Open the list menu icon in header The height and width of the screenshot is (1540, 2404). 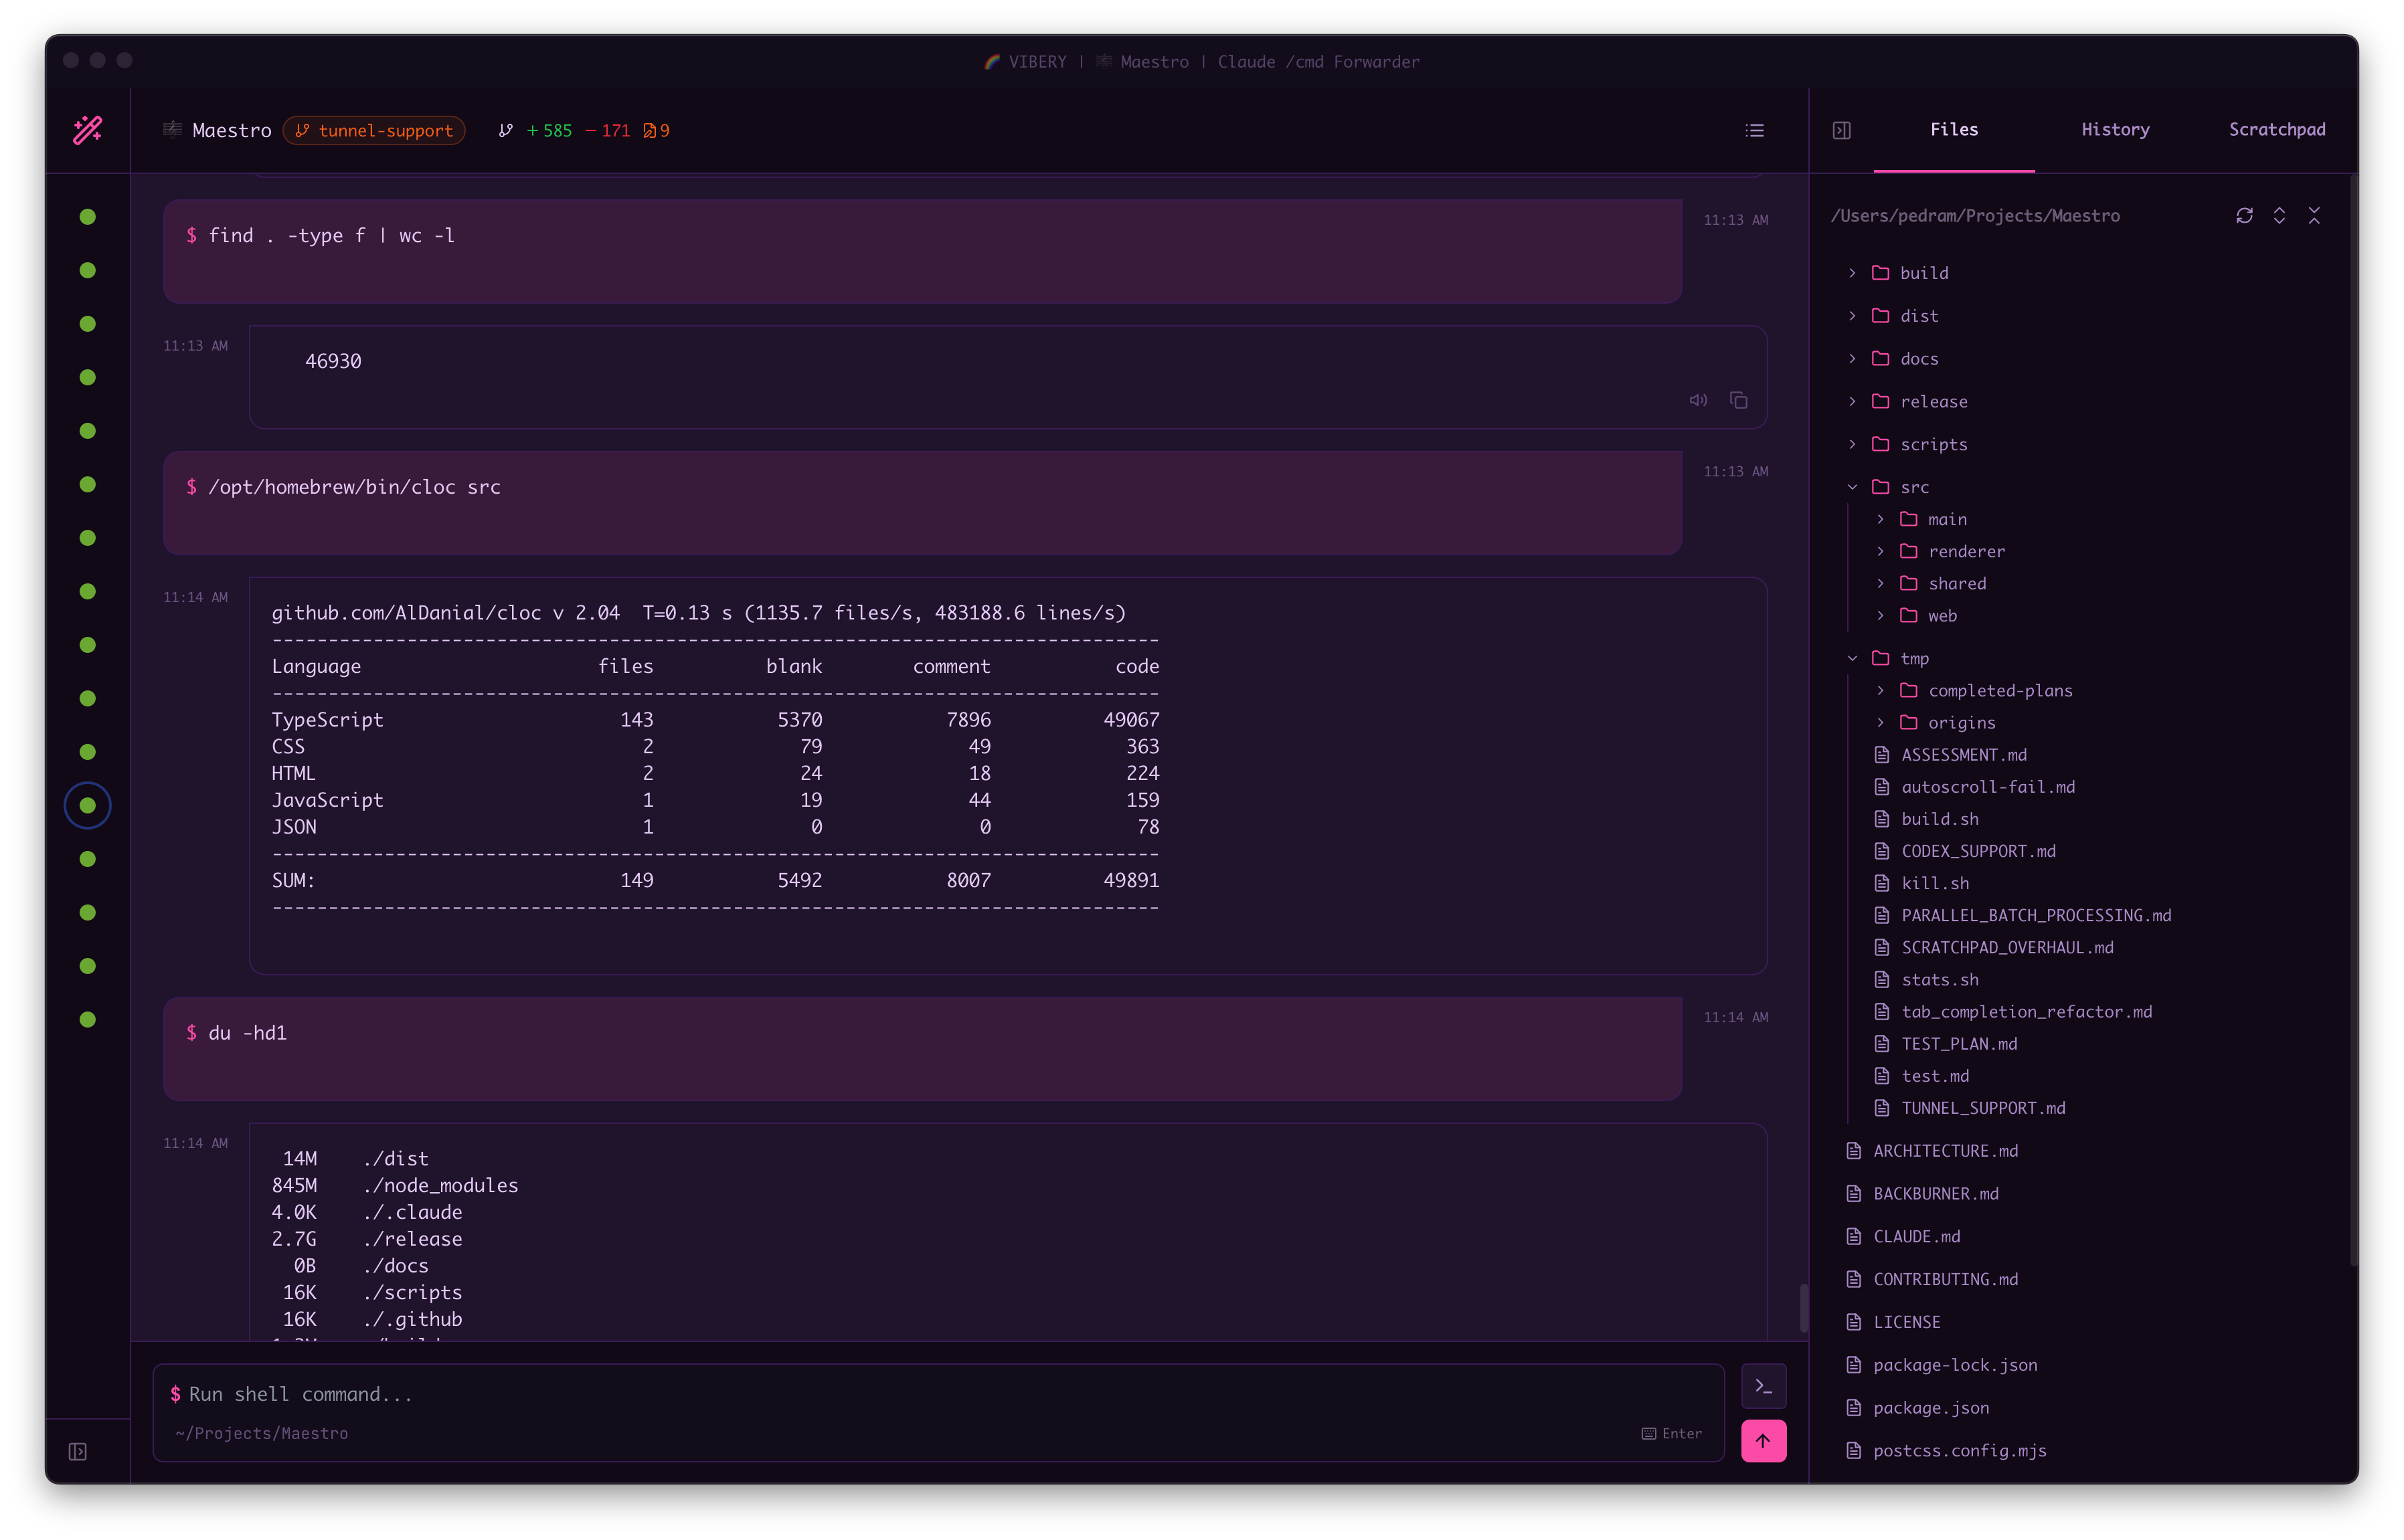click(x=1755, y=131)
